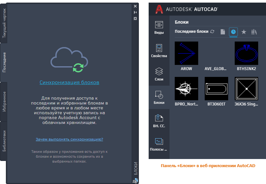The height and width of the screenshot is (184, 266).
Task: Toggle palette auto-hide pin icon
Action: tap(135, 12)
